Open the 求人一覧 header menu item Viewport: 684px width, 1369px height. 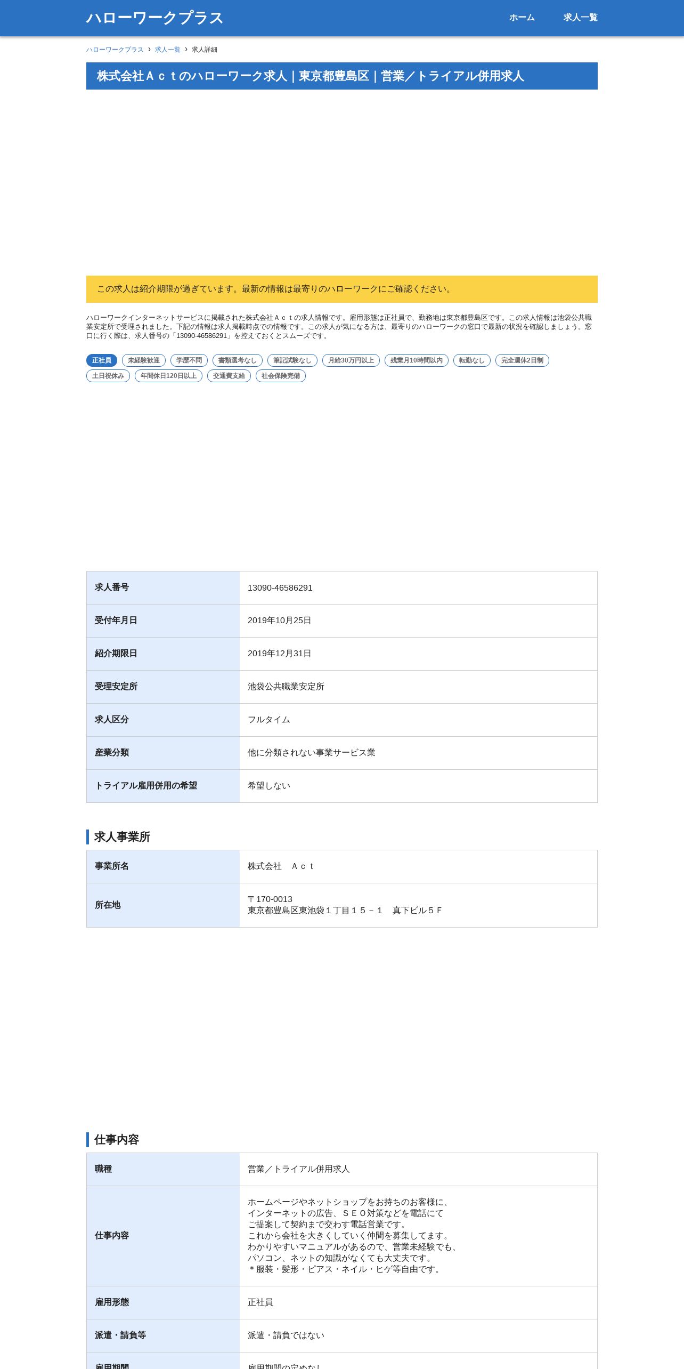point(580,18)
